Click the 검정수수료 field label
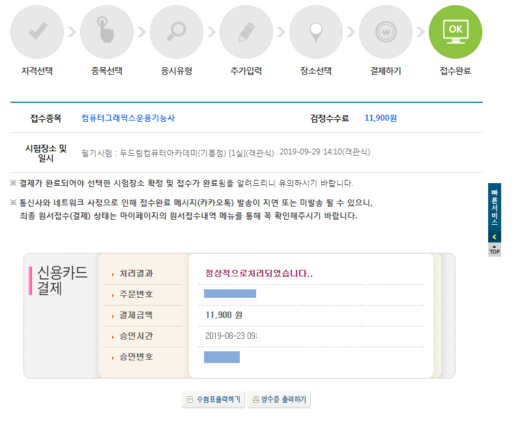Viewport: 522px width, 421px height. click(330, 119)
